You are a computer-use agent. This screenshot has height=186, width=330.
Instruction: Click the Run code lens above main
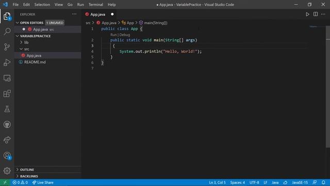pyautogui.click(x=113, y=35)
